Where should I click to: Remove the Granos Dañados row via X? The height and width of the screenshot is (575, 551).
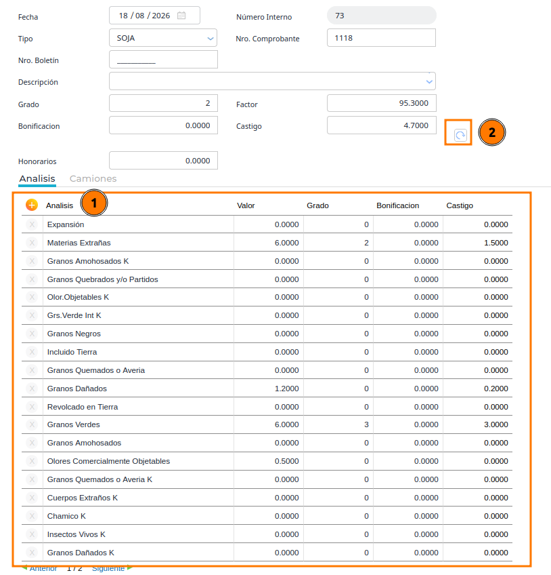32,389
